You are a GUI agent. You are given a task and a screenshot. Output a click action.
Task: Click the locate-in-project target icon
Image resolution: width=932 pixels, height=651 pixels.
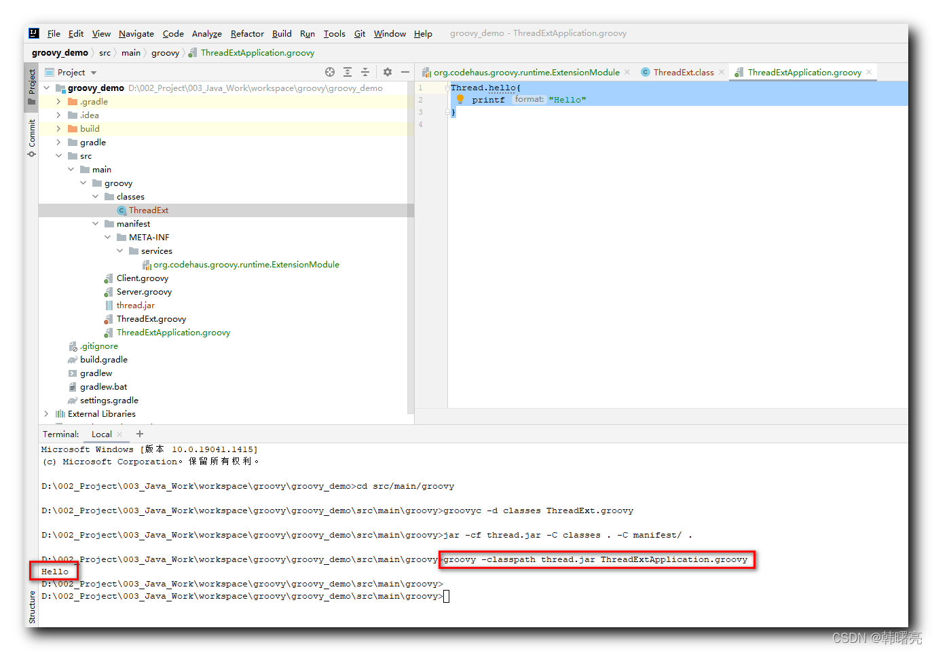pos(330,72)
